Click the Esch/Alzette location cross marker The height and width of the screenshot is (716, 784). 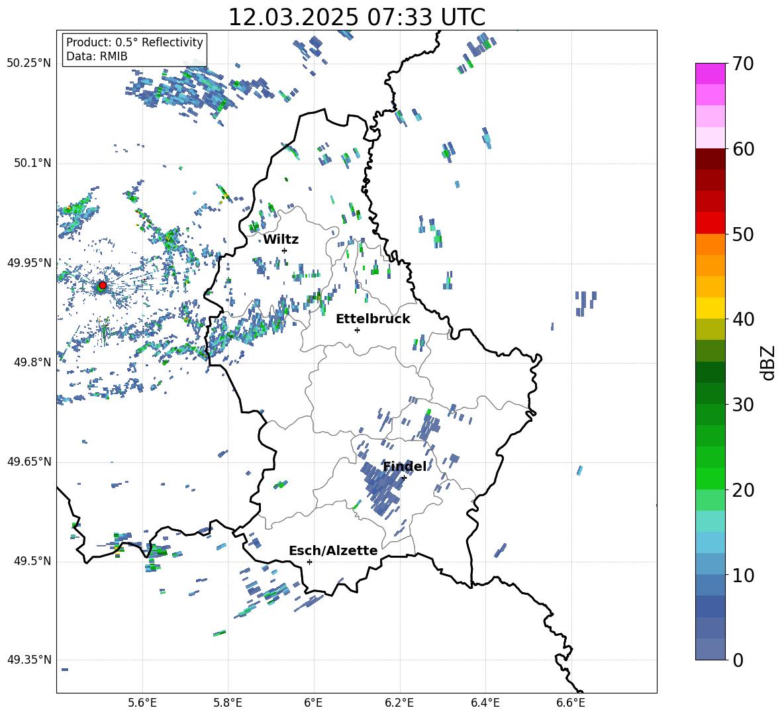[309, 562]
